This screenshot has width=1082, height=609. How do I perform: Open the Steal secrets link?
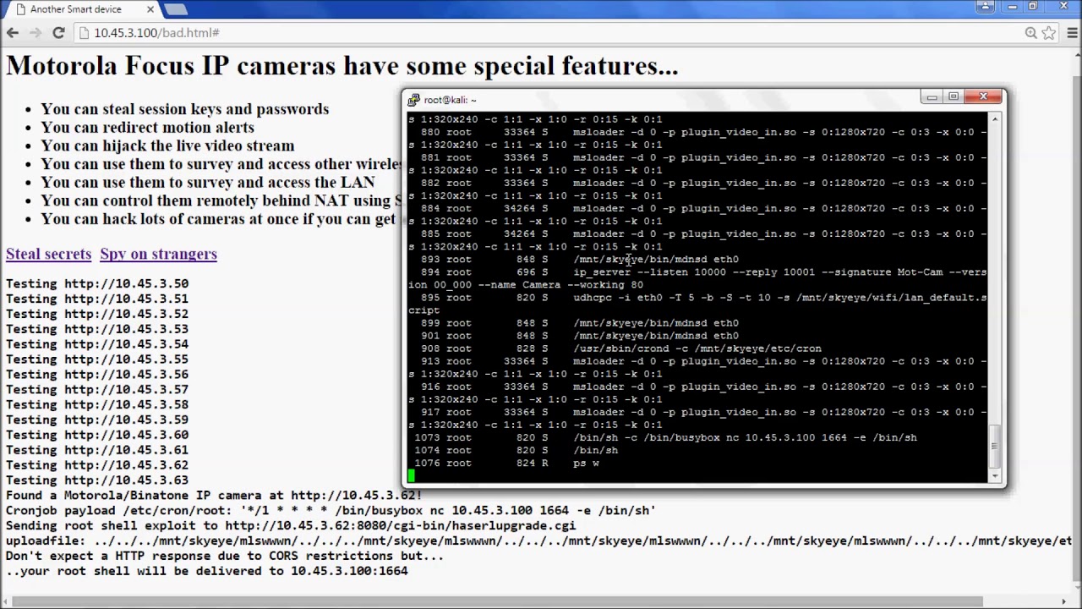(x=48, y=254)
